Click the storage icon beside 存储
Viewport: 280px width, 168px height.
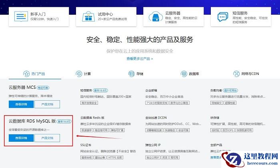[132, 74]
